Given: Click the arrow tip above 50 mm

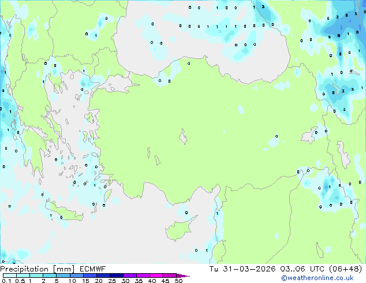Looking at the screenshot, I should pyautogui.click(x=183, y=275).
